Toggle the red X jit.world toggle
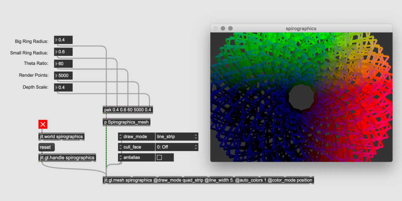This screenshot has width=402, height=201. (x=43, y=124)
